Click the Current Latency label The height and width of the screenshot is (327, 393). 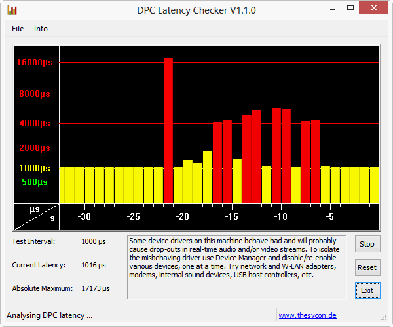pyautogui.click(x=39, y=266)
